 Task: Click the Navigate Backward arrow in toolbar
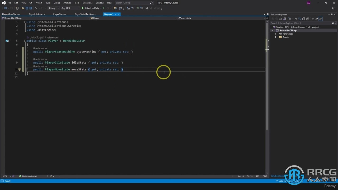coord(6,8)
